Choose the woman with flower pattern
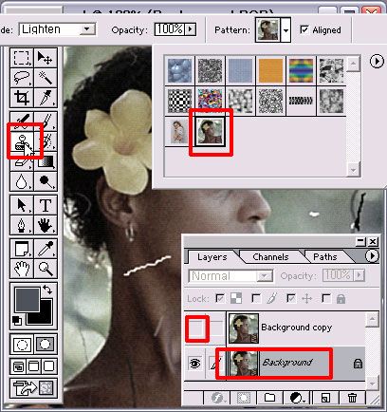Screen dimensions: 387x412 click(x=211, y=131)
